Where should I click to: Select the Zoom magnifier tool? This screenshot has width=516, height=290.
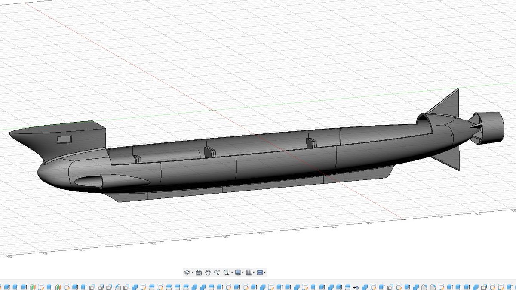tap(217, 272)
